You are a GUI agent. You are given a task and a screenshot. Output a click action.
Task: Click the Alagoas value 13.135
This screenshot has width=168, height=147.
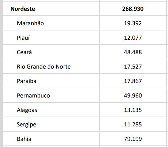coord(133,110)
